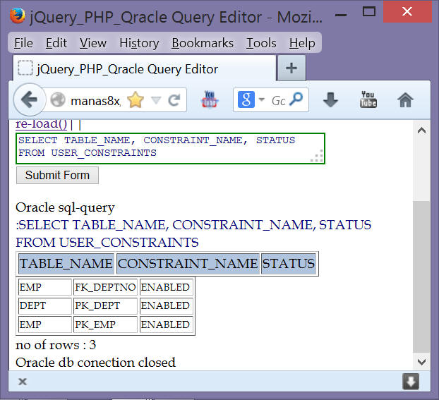Open the Bookmarks menu
This screenshot has height=400, width=439.
coord(203,43)
